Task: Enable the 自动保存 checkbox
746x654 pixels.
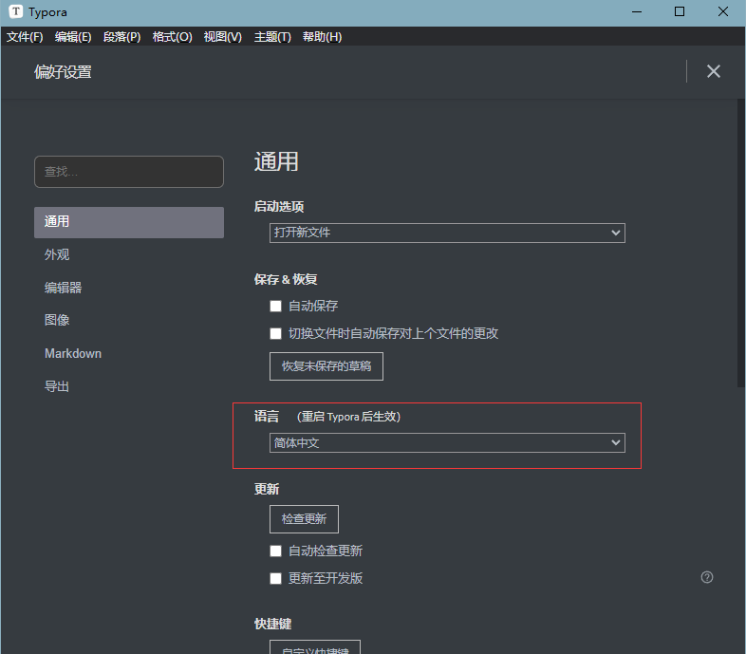Action: [x=275, y=306]
